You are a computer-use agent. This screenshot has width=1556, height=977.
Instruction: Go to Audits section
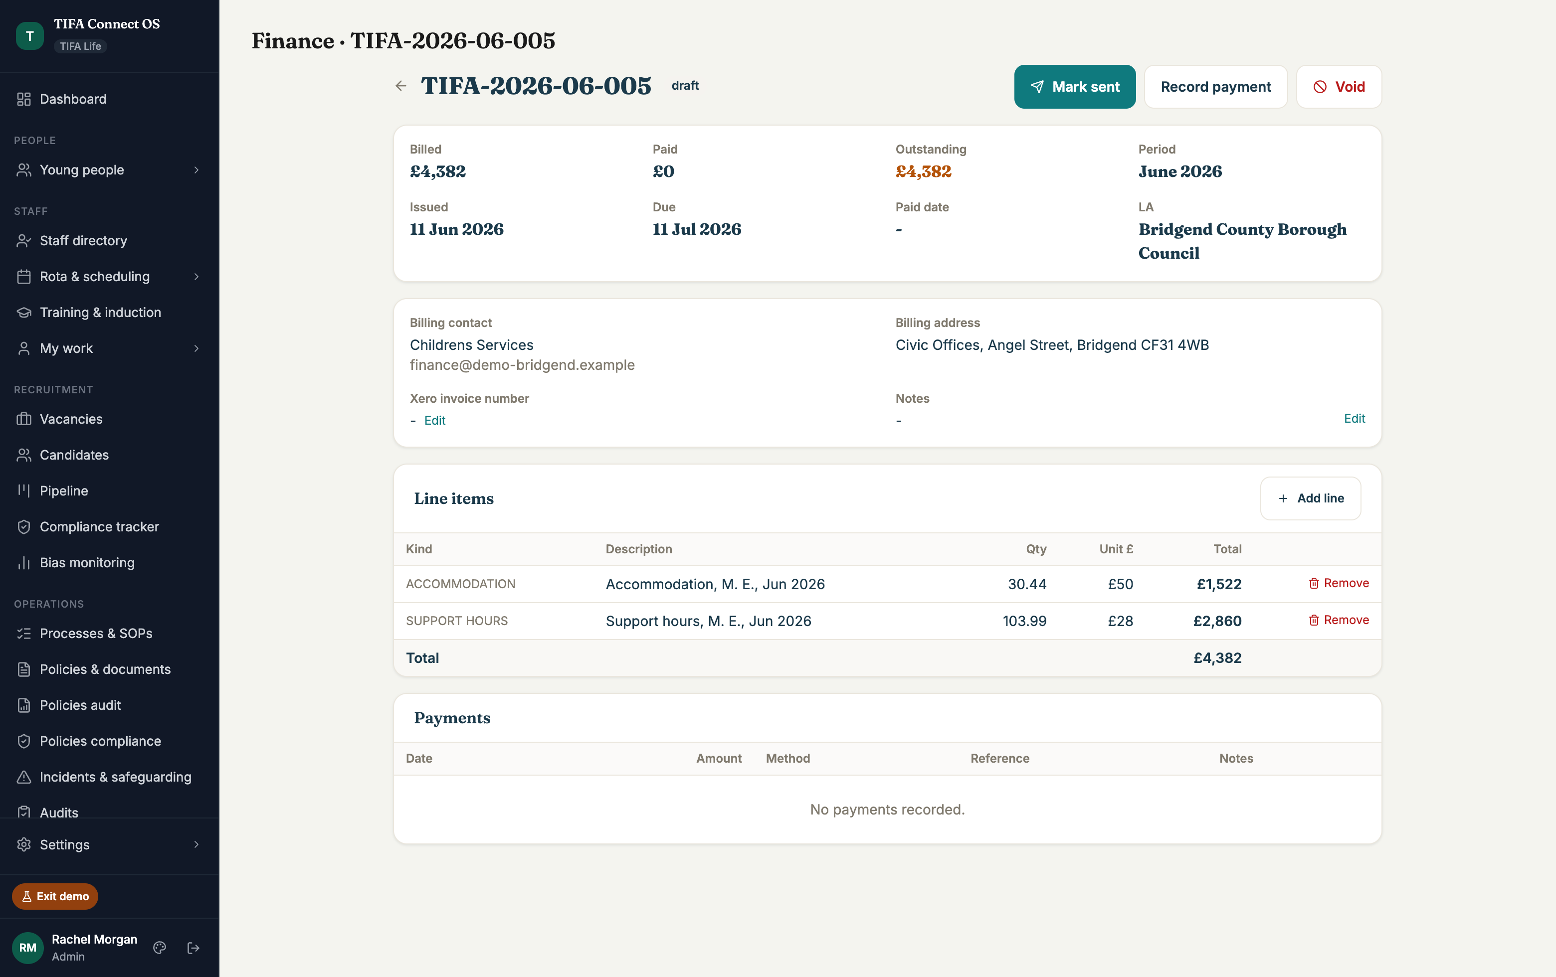[109, 811]
